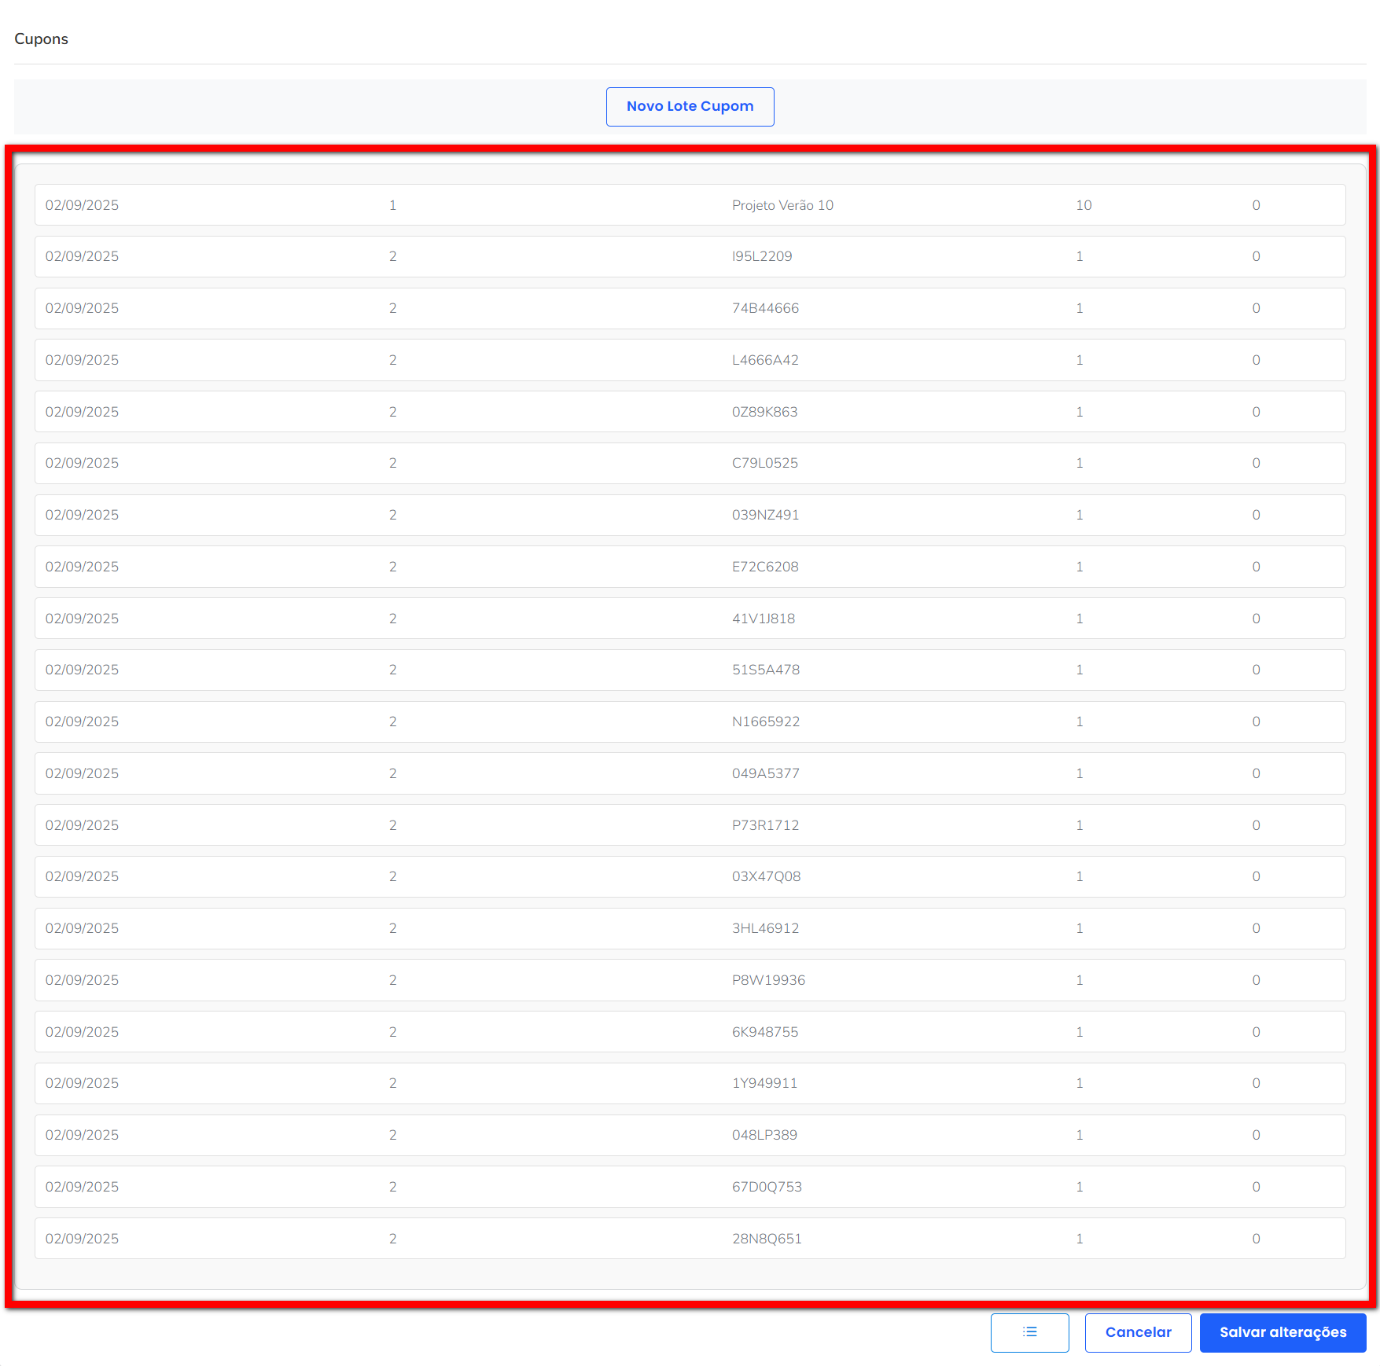Select coupon row I95L2209
The height and width of the screenshot is (1366, 1380).
[762, 256]
